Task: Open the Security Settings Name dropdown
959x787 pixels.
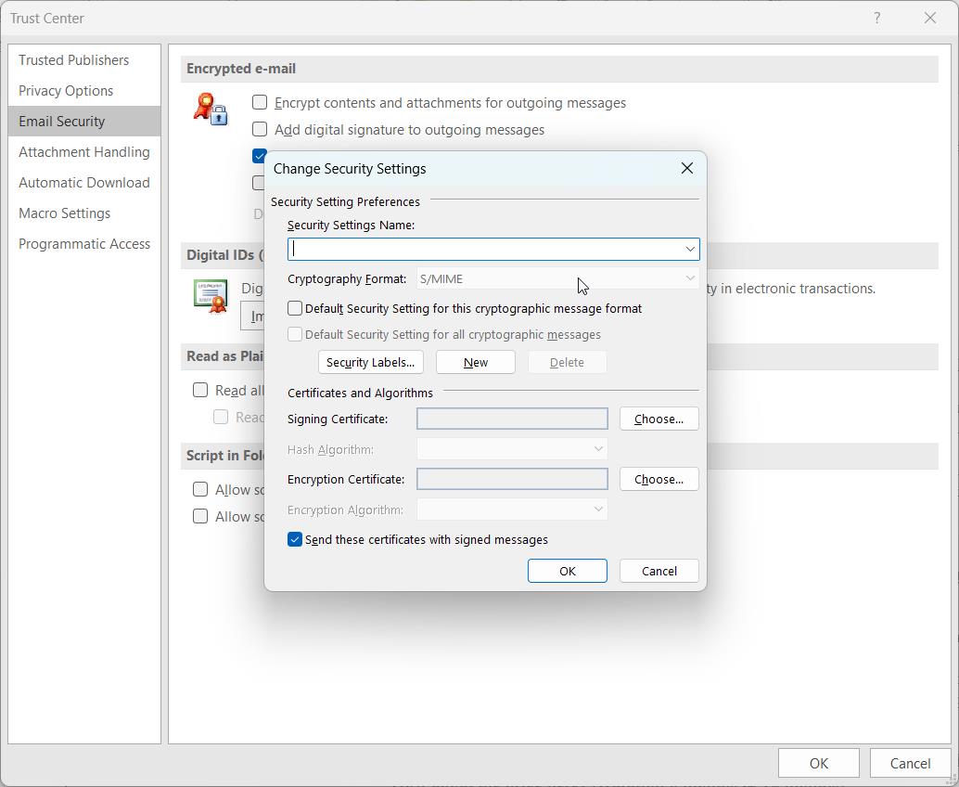Action: [690, 248]
